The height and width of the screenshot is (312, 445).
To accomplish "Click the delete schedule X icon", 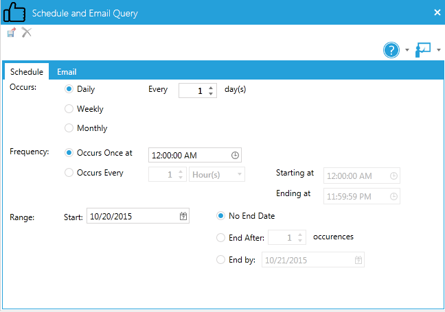I will (27, 32).
